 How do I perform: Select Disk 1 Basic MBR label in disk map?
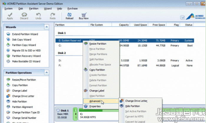tap(63, 114)
